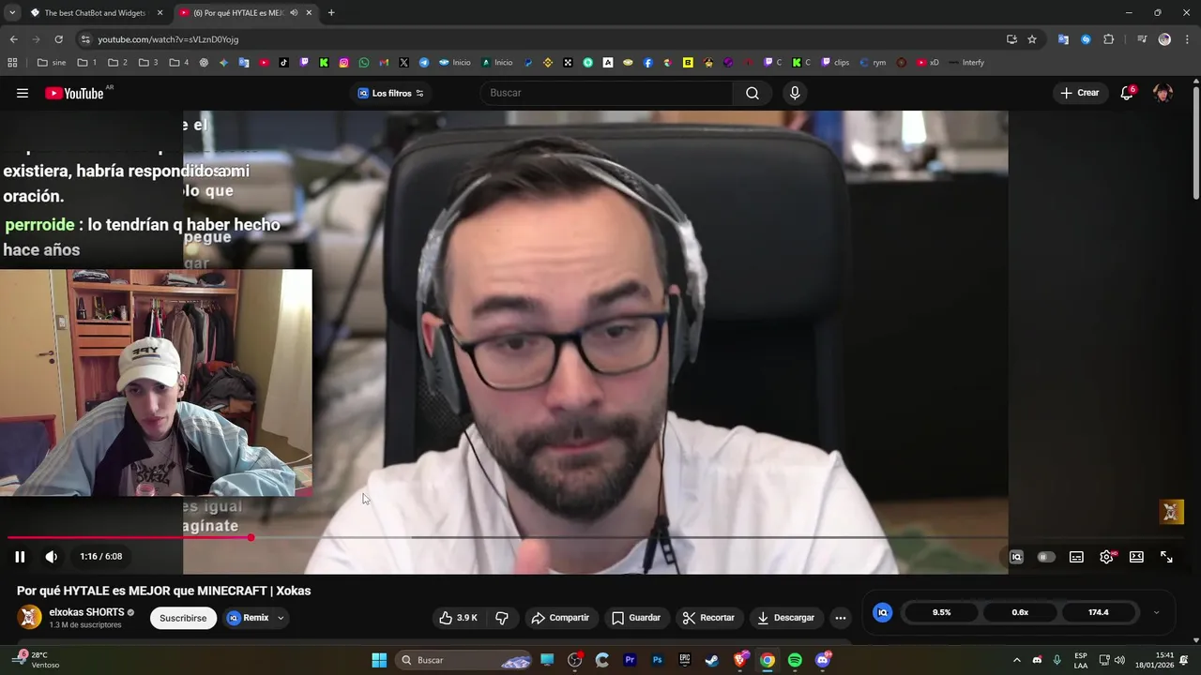Viewport: 1201px width, 675px height.
Task: Dislike the video with thumbs down
Action: click(x=502, y=618)
